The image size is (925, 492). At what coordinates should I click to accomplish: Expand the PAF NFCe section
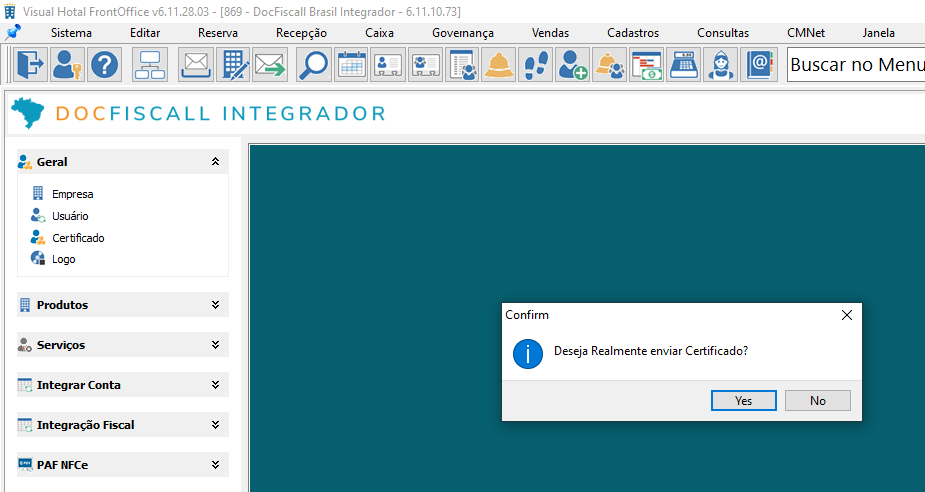pos(123,465)
